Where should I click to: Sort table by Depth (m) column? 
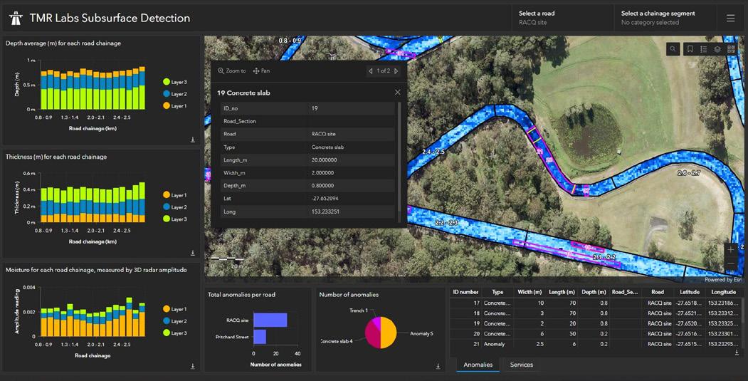click(x=594, y=292)
